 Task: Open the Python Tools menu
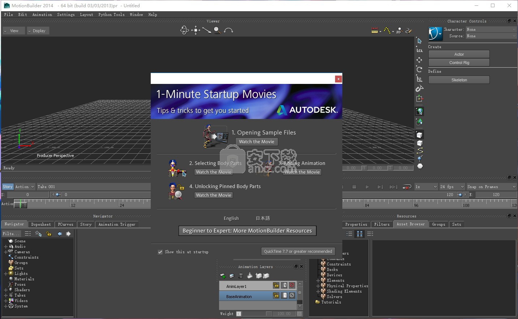point(111,15)
